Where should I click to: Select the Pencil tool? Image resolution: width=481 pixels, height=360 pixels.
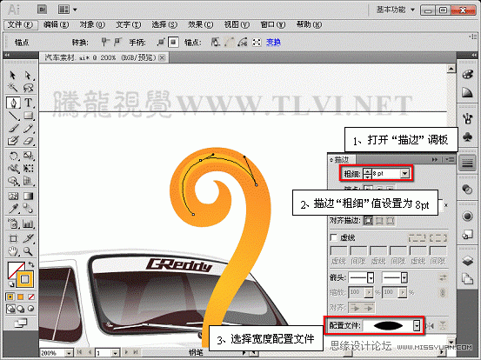(28, 128)
